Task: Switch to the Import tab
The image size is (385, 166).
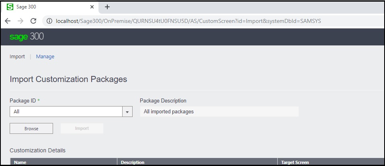Action: pyautogui.click(x=17, y=57)
